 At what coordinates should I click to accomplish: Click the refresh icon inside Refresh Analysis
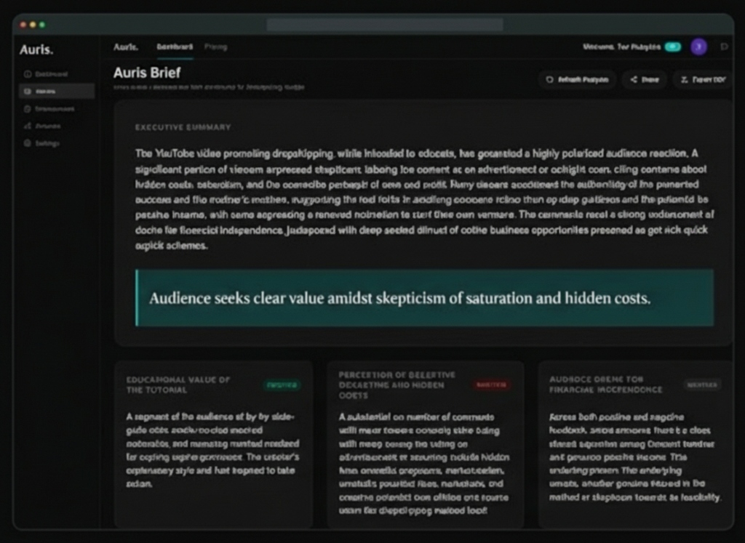(x=550, y=79)
